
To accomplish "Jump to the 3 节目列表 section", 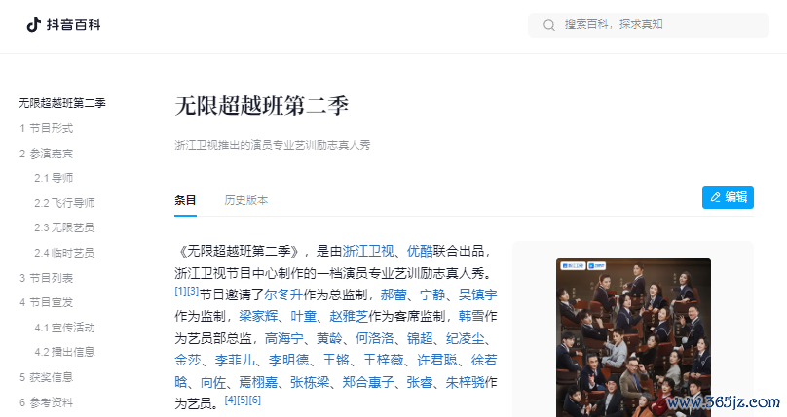I will [46, 278].
